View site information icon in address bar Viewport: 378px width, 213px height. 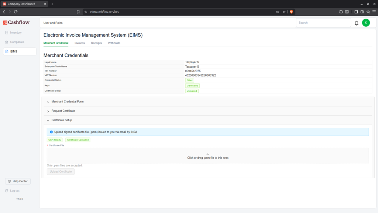click(x=86, y=12)
